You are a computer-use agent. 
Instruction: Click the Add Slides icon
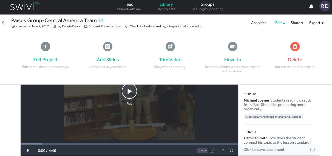pyautogui.click(x=108, y=47)
